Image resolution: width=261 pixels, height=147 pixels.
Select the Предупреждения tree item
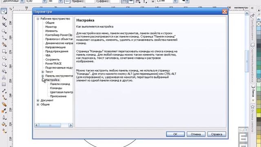57,51
